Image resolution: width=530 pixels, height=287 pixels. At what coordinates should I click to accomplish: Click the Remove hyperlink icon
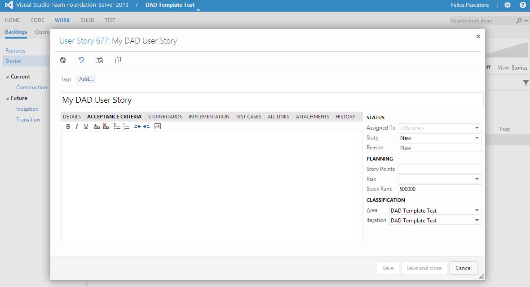point(106,126)
